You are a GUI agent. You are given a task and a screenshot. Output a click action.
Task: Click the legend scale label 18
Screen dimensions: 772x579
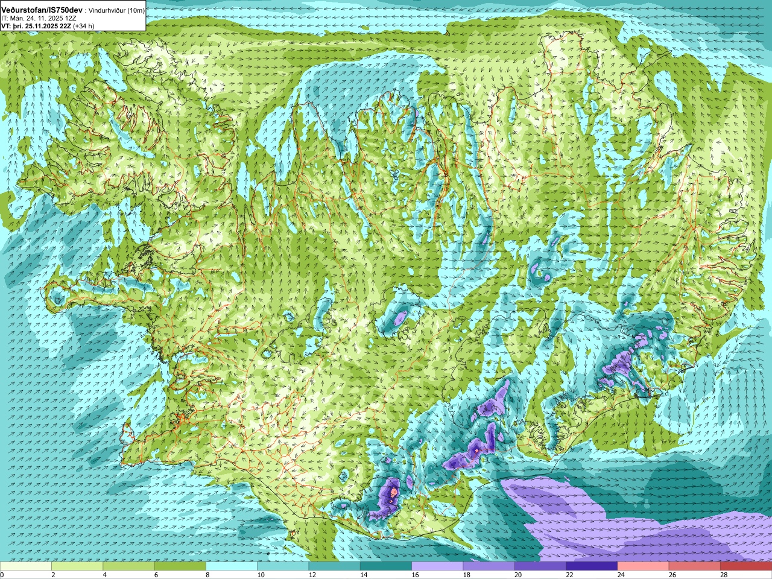(466, 575)
